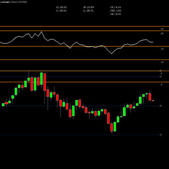The image size is (169, 169).
Task: Click the indicator axis label "13"
Action: [162, 62]
